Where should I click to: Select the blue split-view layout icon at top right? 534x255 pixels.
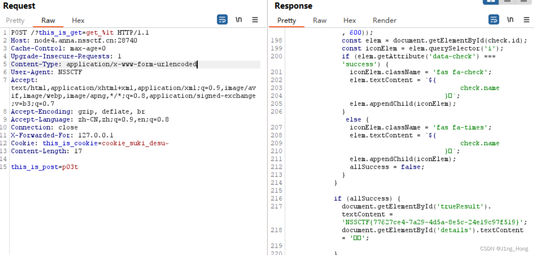point(491,2)
